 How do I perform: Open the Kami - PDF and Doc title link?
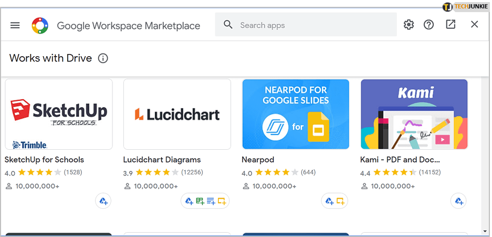[400, 160]
